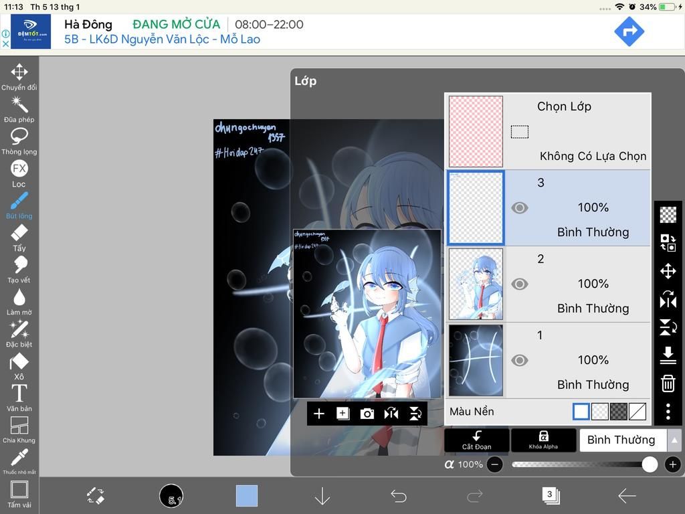The height and width of the screenshot is (514, 685).
Task: Toggle visibility of layer 2
Action: (x=519, y=284)
